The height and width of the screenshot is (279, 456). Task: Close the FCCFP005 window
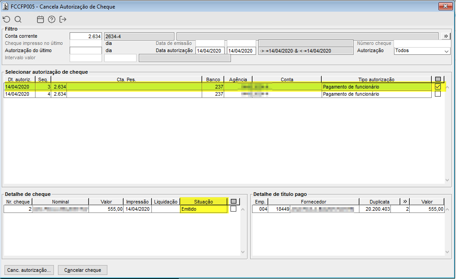pyautogui.click(x=445, y=6)
